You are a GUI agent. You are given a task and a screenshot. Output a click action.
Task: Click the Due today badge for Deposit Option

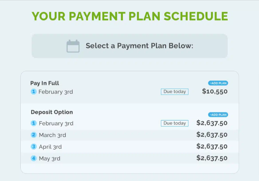pos(174,123)
